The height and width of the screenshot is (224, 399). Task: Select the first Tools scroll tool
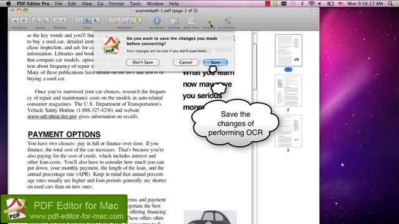(79, 21)
